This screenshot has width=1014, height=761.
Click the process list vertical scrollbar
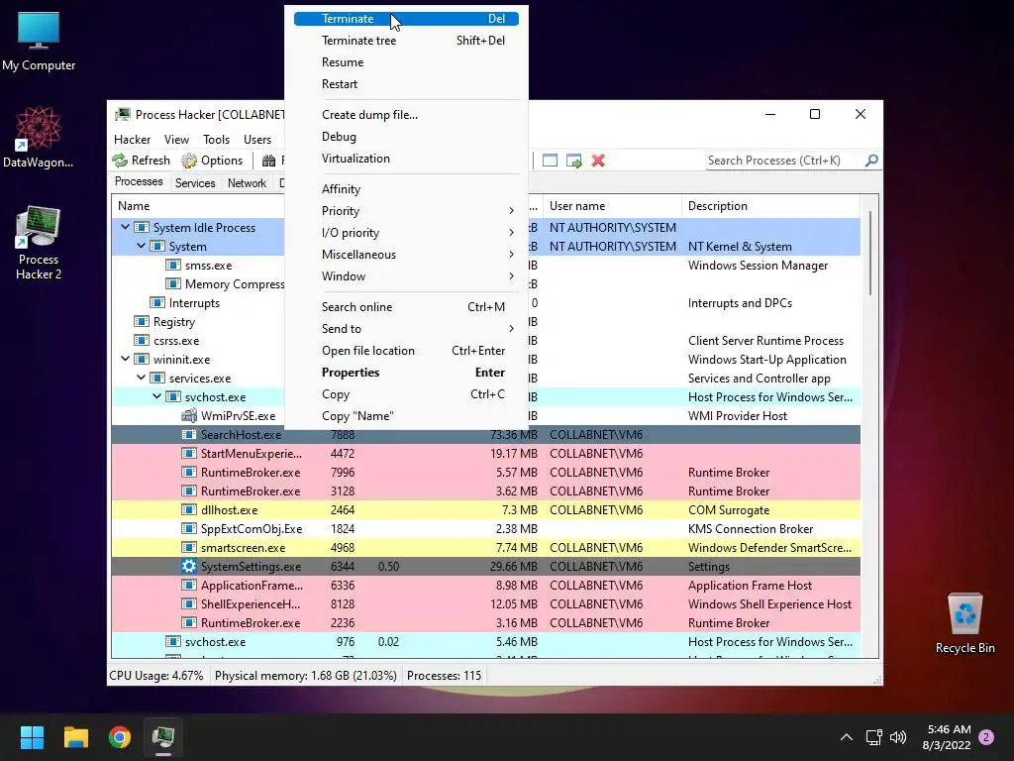pyautogui.click(x=870, y=253)
